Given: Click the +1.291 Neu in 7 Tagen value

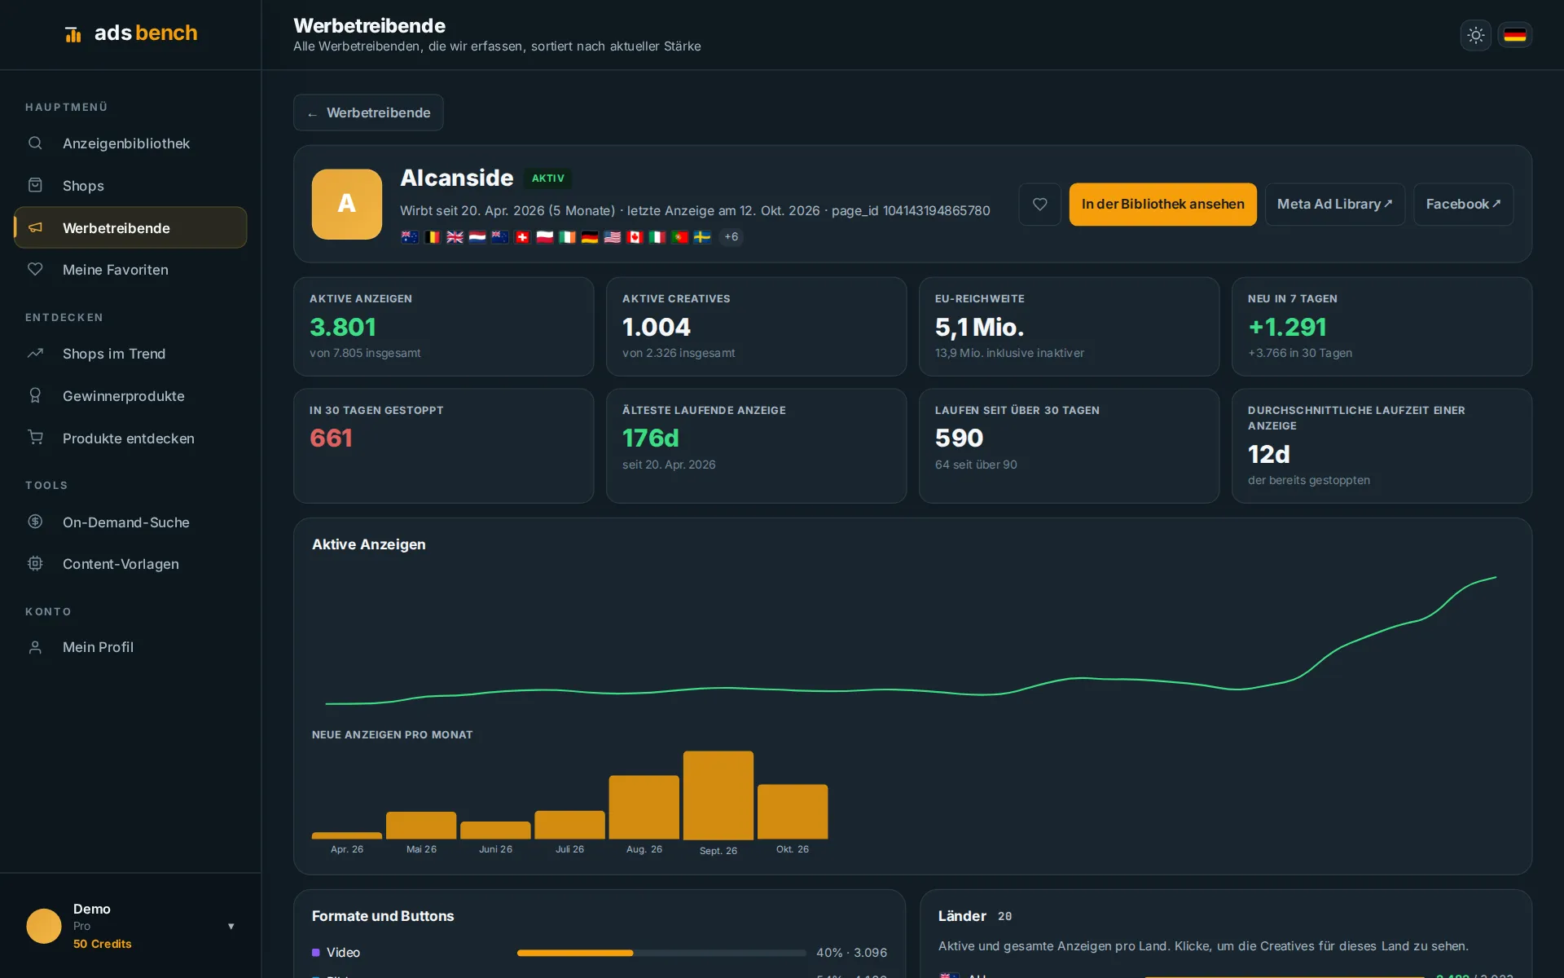Looking at the screenshot, I should (1287, 328).
